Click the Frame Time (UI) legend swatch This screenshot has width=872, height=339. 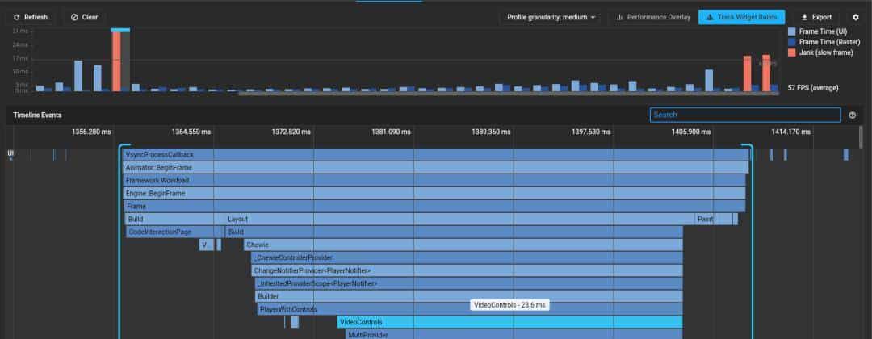coord(791,31)
